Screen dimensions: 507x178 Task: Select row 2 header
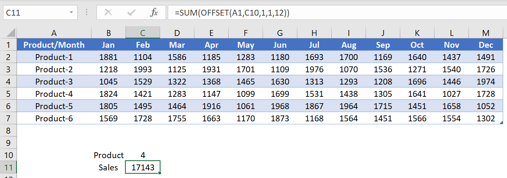[x=8, y=57]
